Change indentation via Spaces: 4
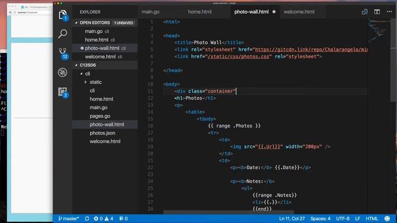397x223 pixels. pos(320,219)
